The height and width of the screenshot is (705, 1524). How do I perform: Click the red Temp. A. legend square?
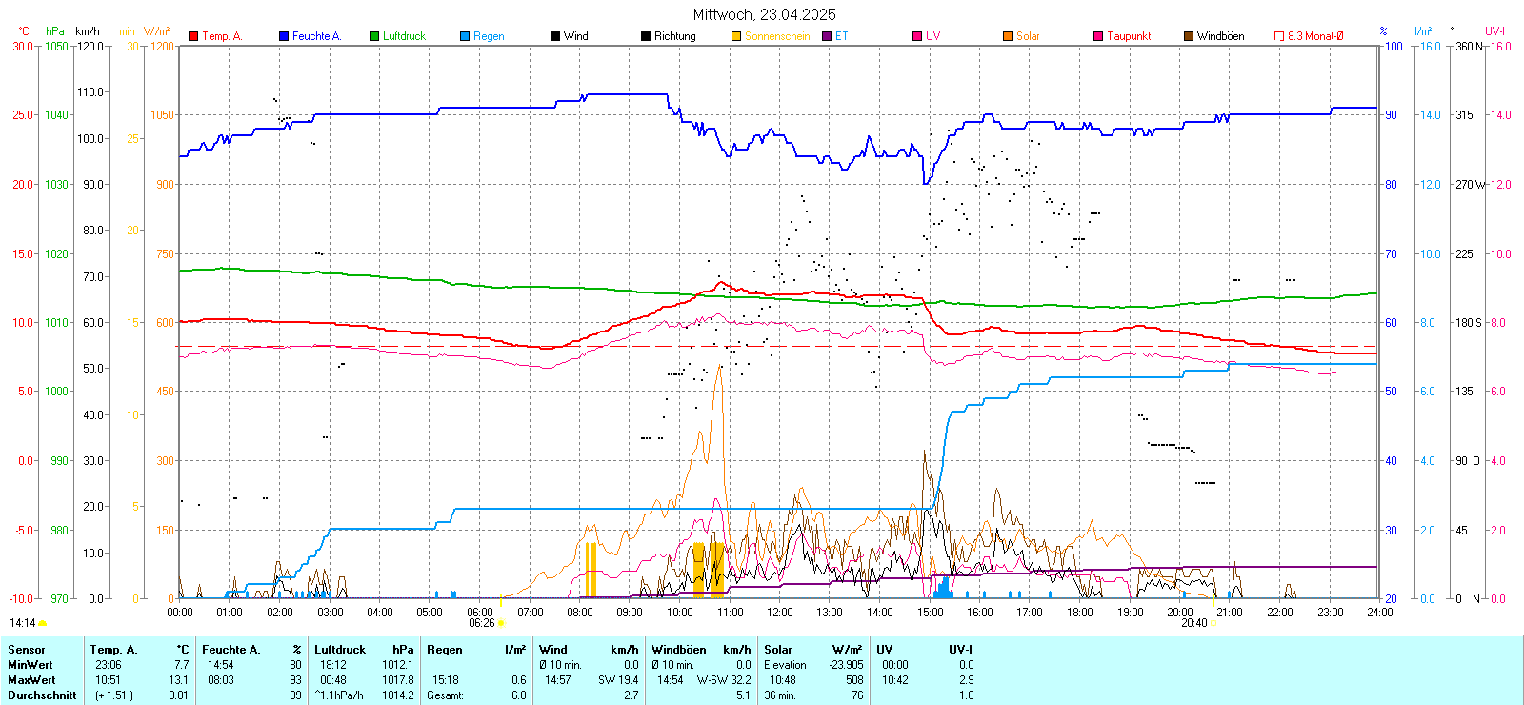click(193, 36)
